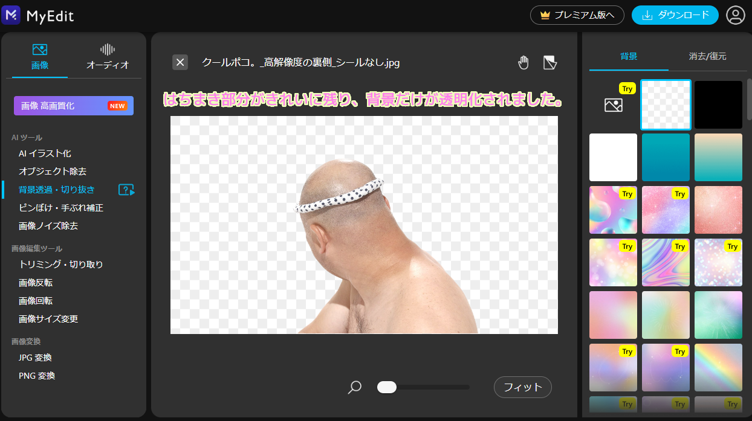Switch to the オーディオ tab

tap(108, 56)
